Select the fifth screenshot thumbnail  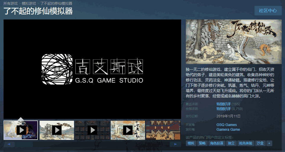click(x=163, y=130)
